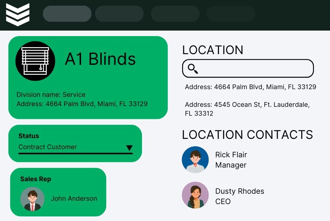Open Dusty Rhodes' avatar

[x=195, y=195]
